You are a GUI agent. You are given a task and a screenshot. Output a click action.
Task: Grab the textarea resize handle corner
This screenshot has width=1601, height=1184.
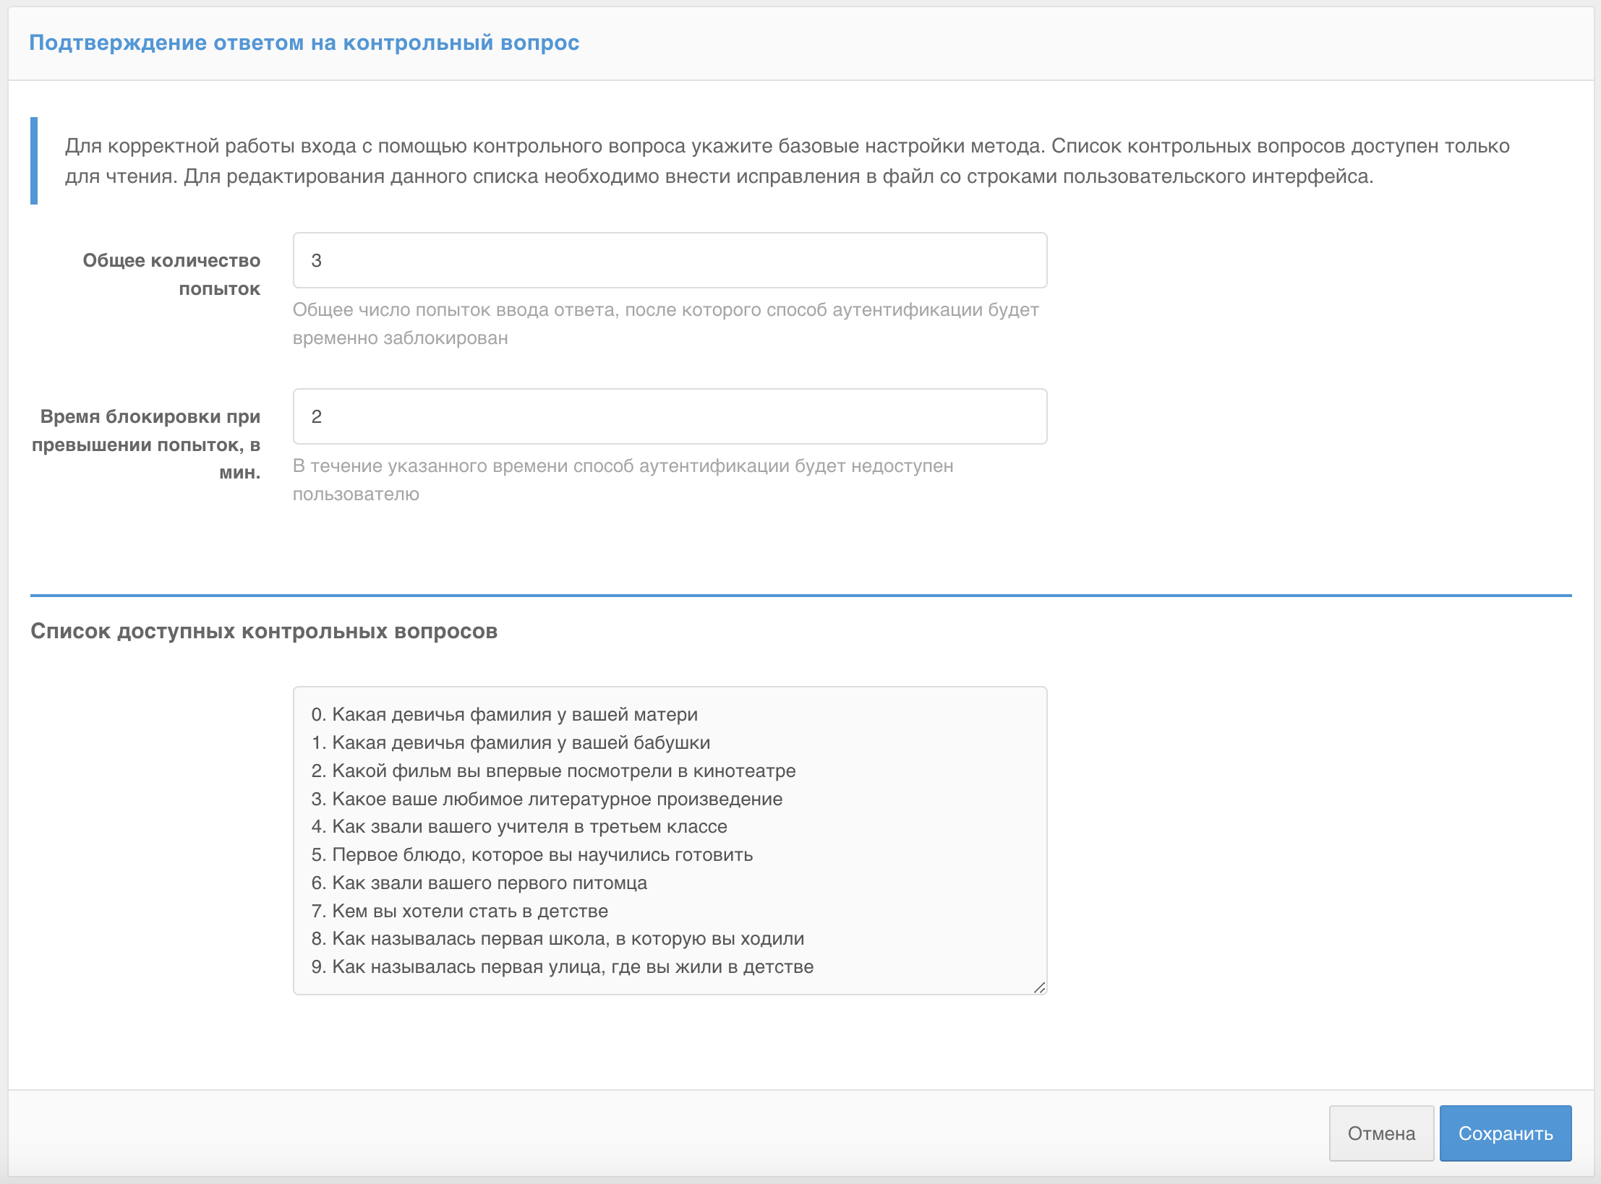(x=1039, y=987)
